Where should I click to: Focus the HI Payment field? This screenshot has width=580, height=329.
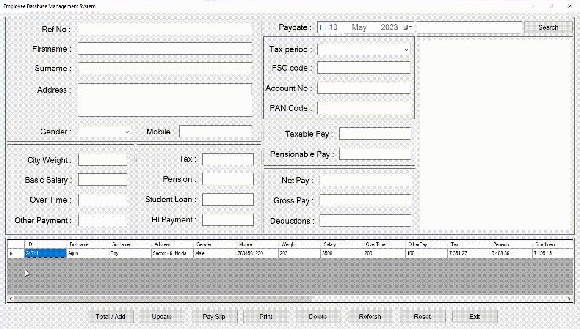[x=228, y=220]
